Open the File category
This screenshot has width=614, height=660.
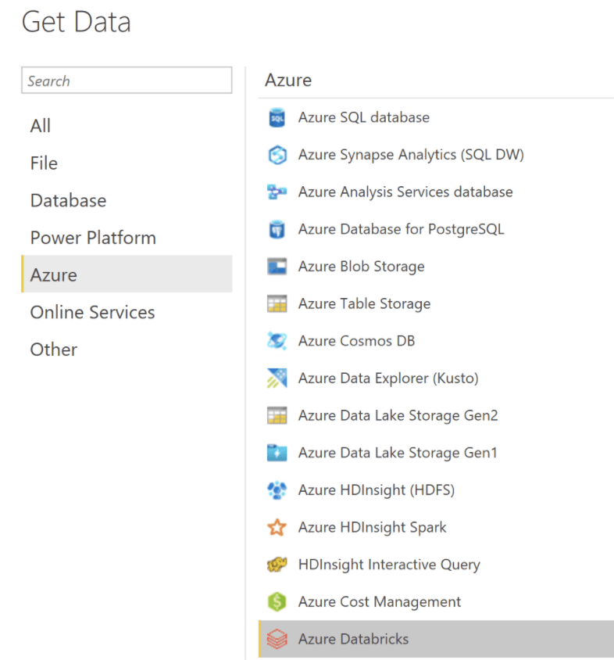coord(44,163)
